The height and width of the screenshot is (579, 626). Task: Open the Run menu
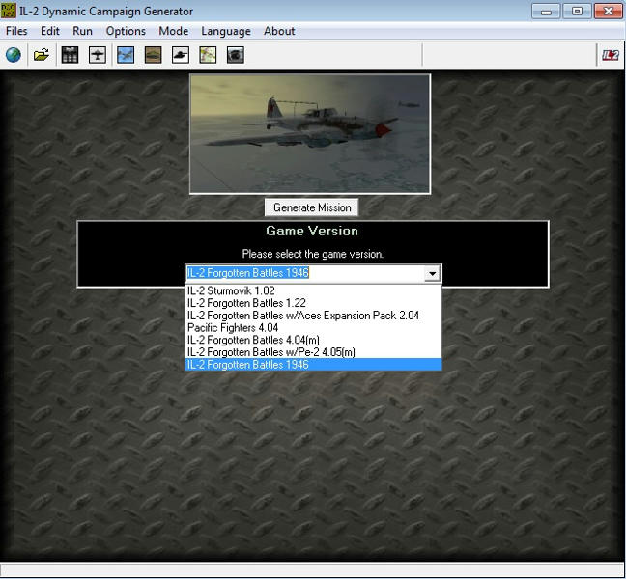(x=82, y=31)
